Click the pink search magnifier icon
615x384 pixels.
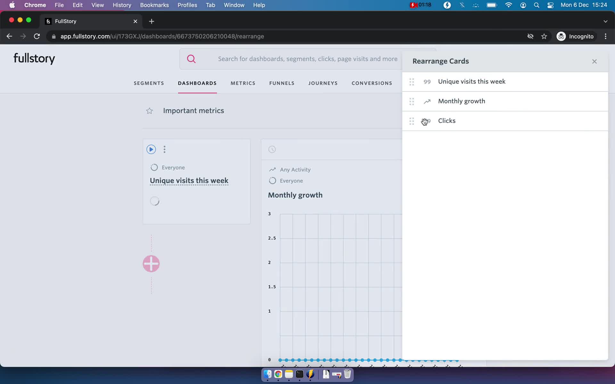(x=191, y=59)
